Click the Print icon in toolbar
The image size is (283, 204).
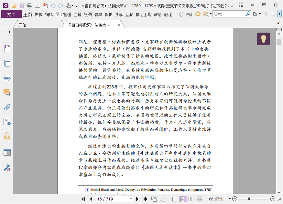(x=30, y=6)
